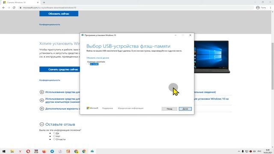Click the volume icon in the system tray
The width and height of the screenshot is (274, 154).
pyautogui.click(x=255, y=151)
